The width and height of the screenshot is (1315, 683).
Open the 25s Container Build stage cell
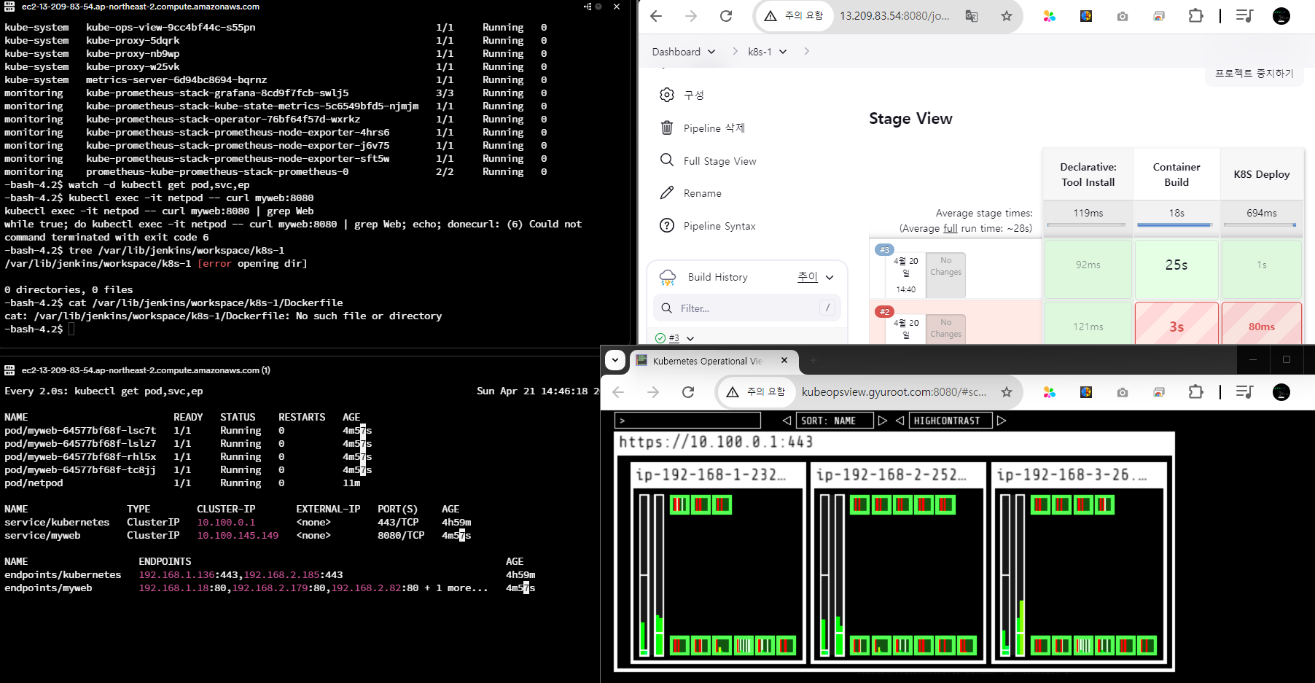point(1177,269)
